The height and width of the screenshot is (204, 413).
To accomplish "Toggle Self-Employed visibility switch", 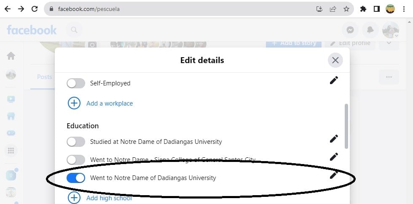I will tap(76, 83).
